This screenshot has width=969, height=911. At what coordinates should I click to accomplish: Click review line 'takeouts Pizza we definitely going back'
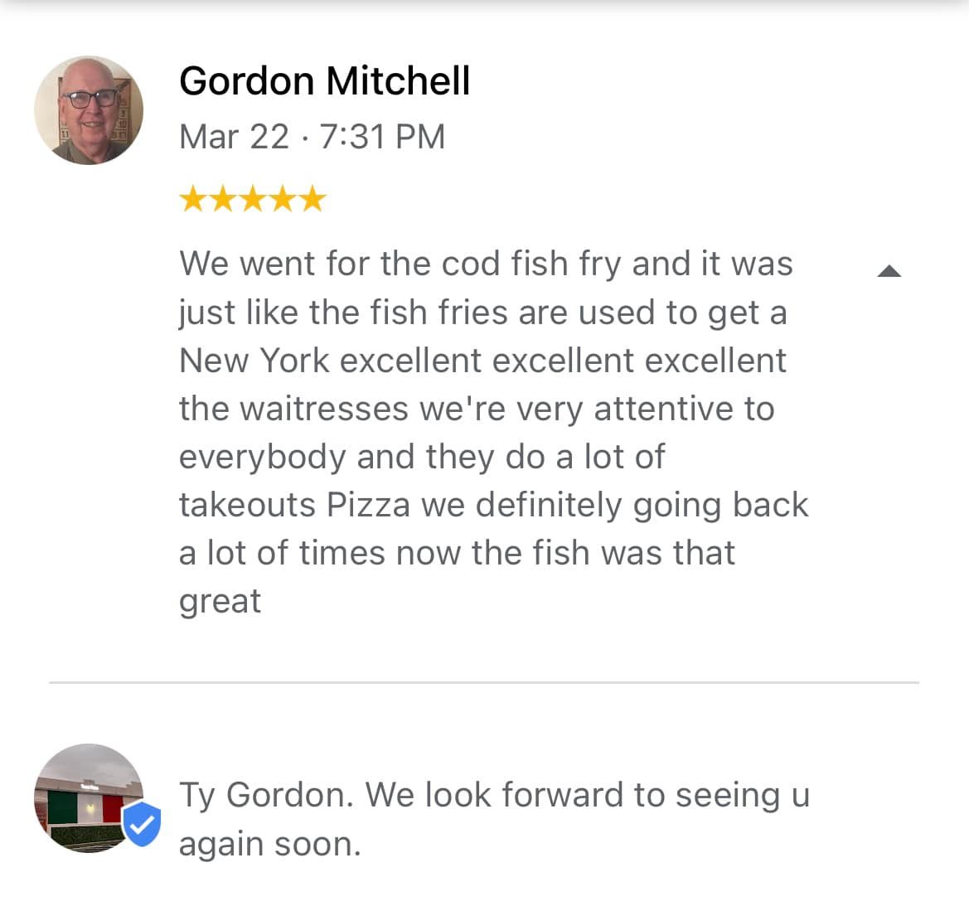tap(494, 505)
